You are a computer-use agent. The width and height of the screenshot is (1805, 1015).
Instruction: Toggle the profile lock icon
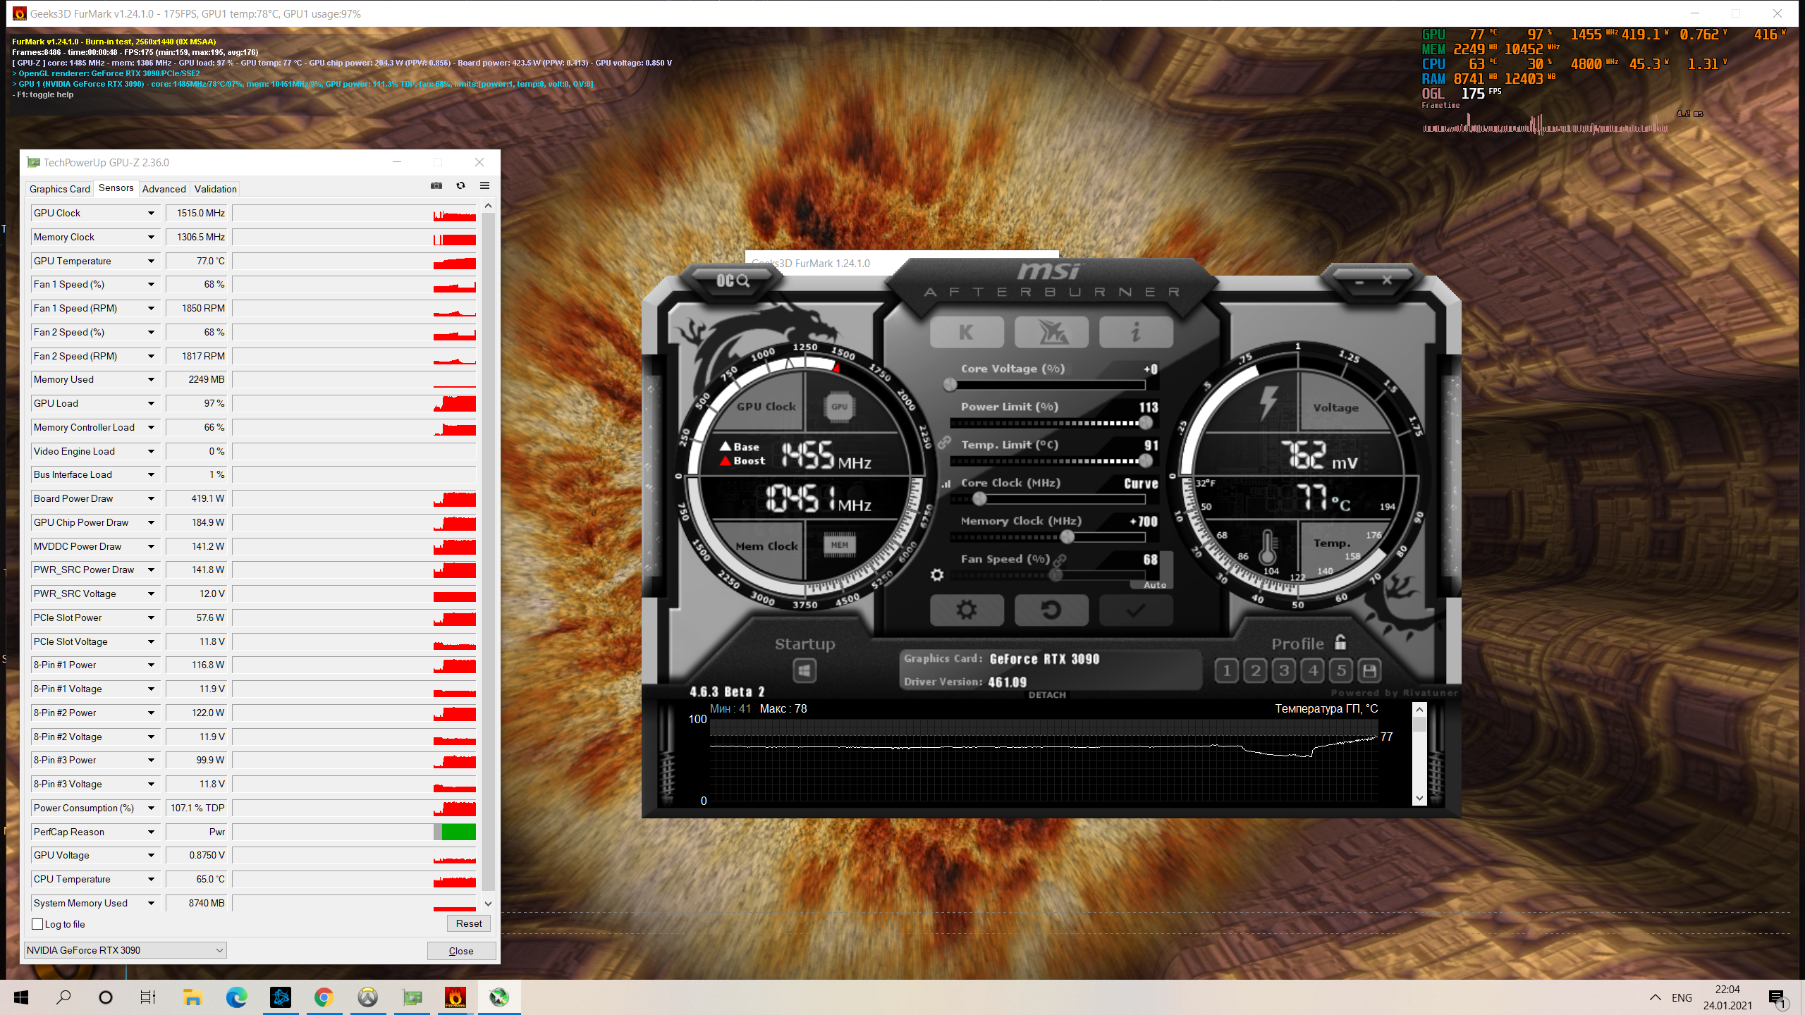click(1340, 643)
